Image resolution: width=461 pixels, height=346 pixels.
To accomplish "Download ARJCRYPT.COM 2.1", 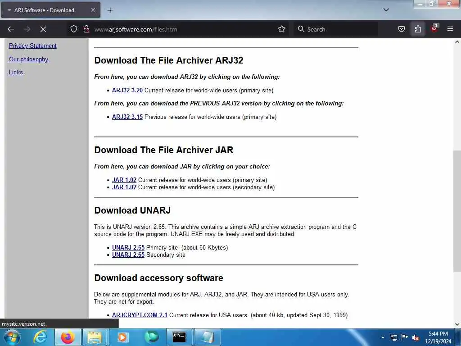I will coord(140,315).
